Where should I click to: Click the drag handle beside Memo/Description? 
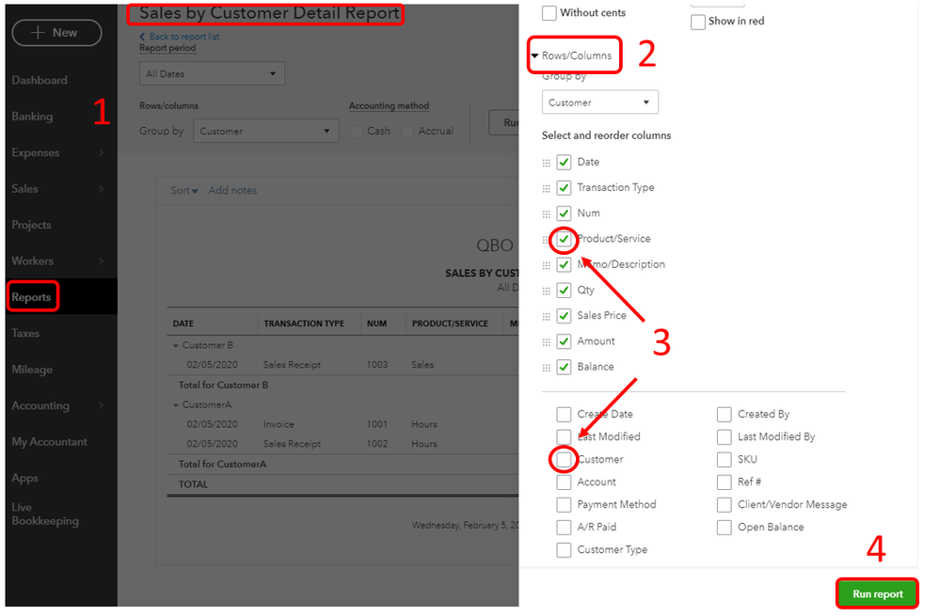pyautogui.click(x=546, y=265)
